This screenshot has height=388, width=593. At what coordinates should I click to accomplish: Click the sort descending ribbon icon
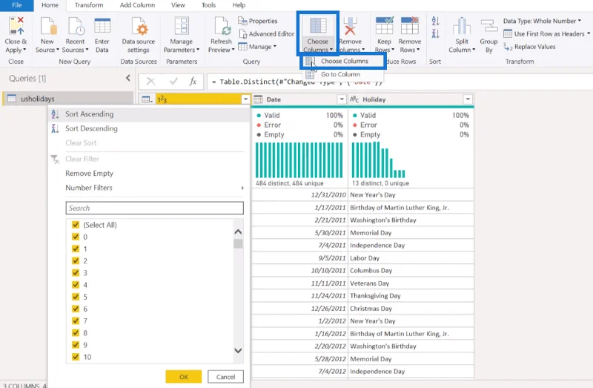point(435,33)
